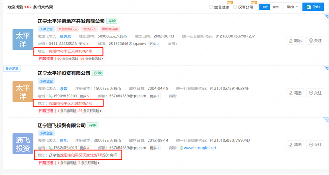The image size is (329, 175).
Task: Click credit code 912101027591​46224F
Action: 229,88
